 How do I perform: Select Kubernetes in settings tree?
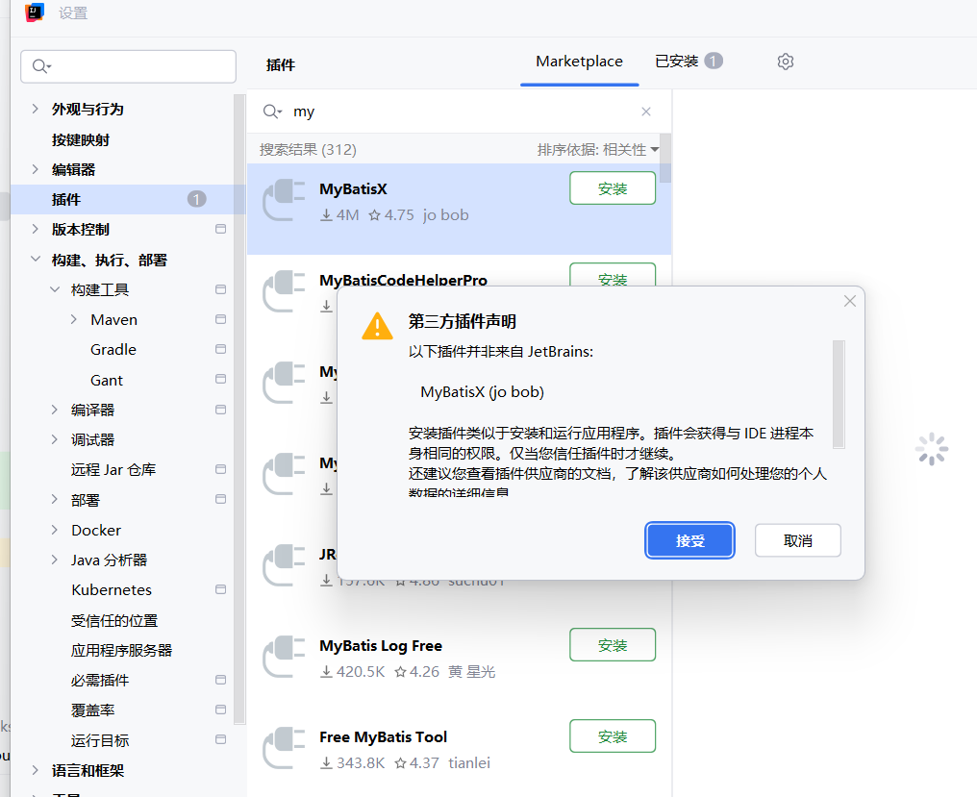pos(112,589)
